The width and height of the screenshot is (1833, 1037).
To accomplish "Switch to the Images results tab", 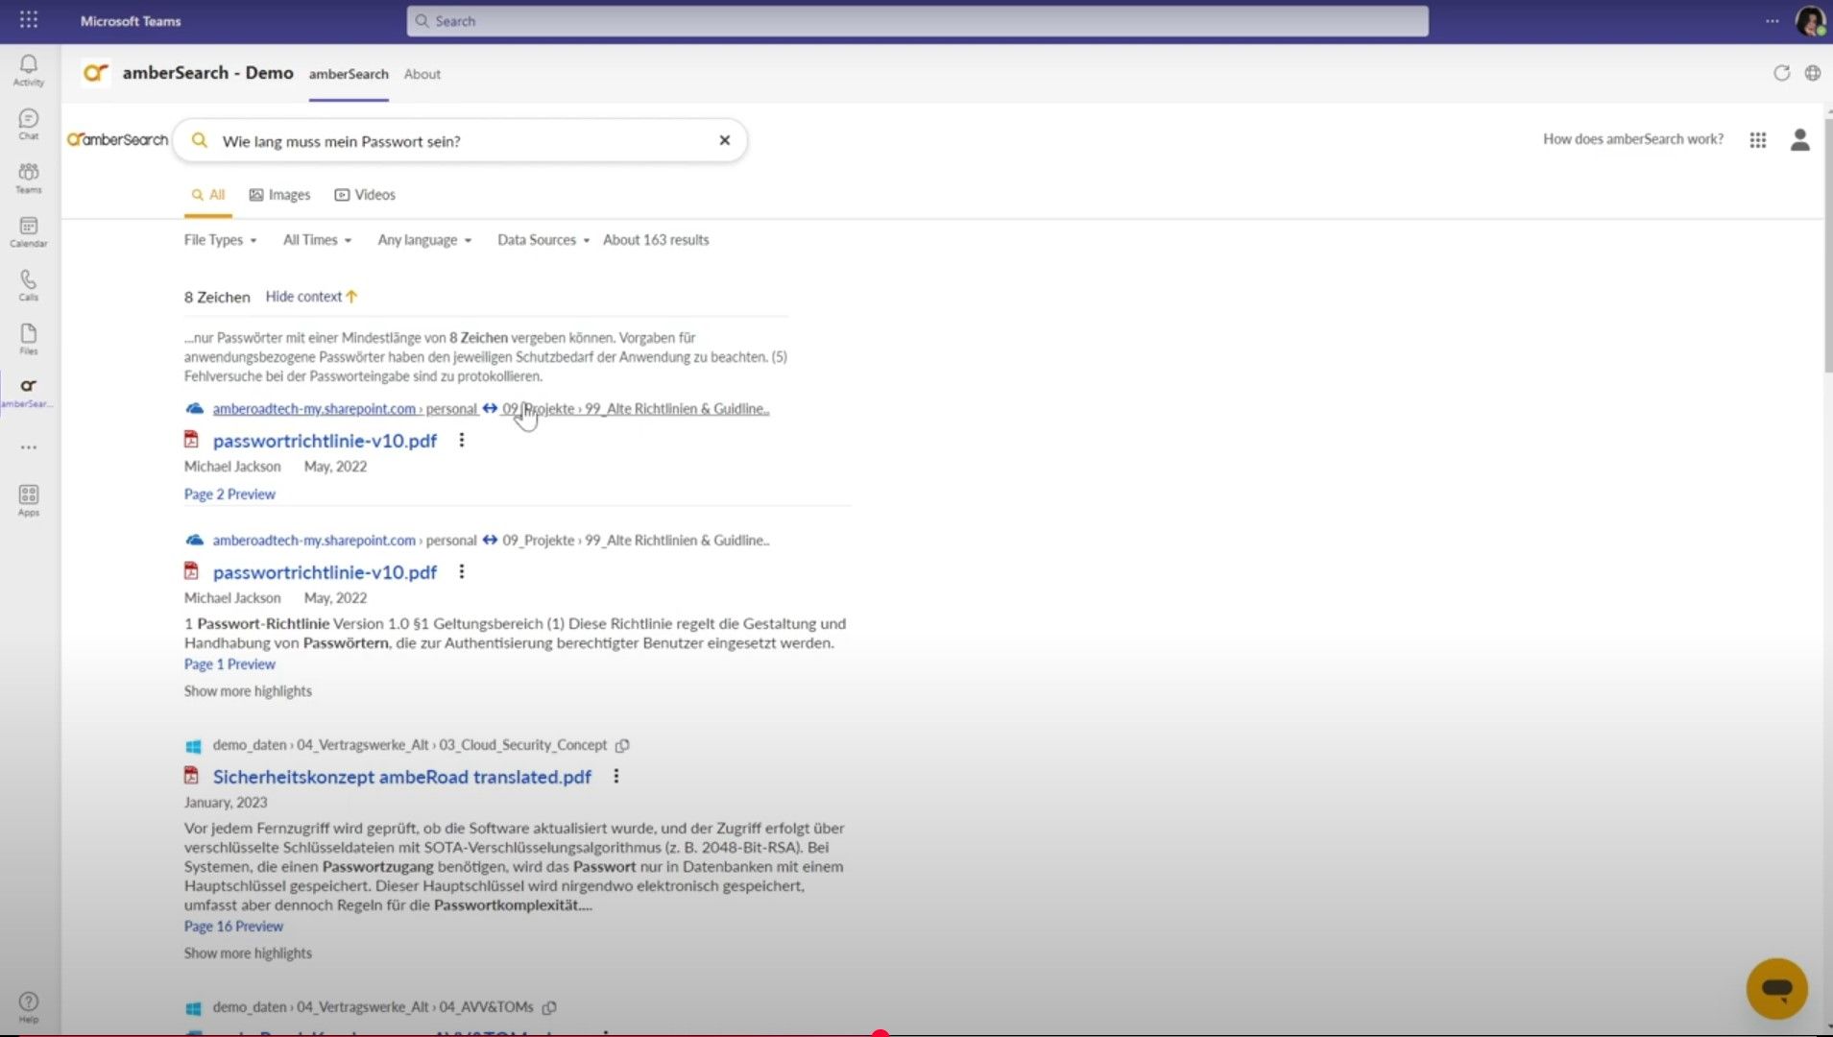I will point(279,194).
